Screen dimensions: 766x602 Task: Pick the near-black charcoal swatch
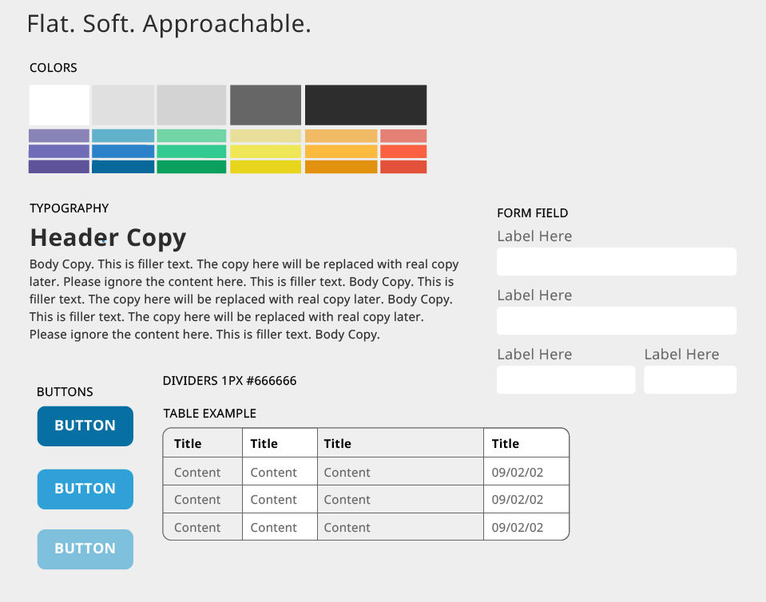point(365,105)
